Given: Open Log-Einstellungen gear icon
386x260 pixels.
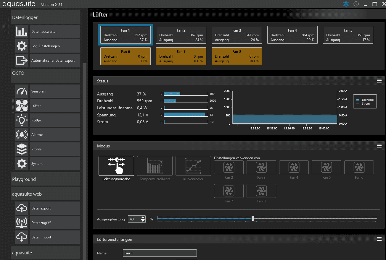Looking at the screenshot, I should [x=22, y=46].
